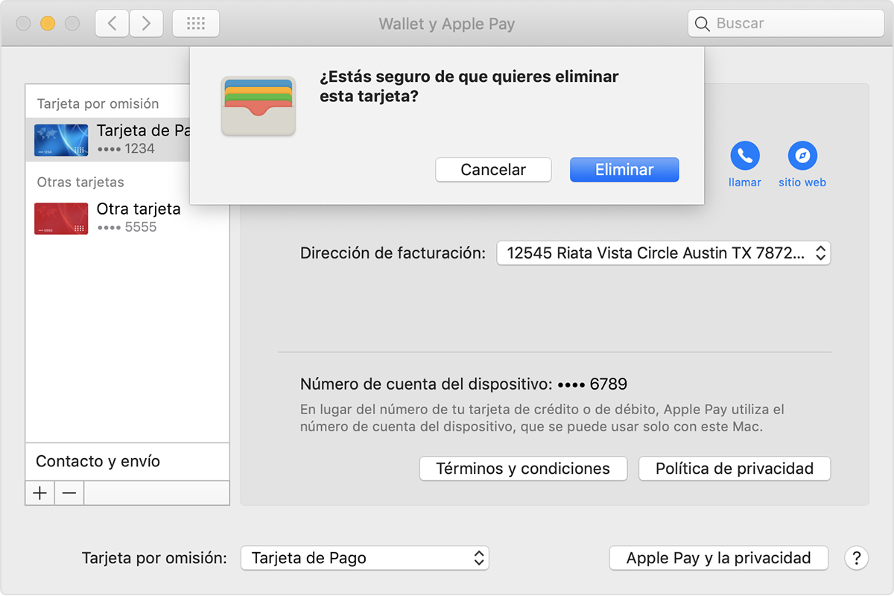Click card number •••• 5555
Screen dimensions: 894x596
click(x=127, y=227)
